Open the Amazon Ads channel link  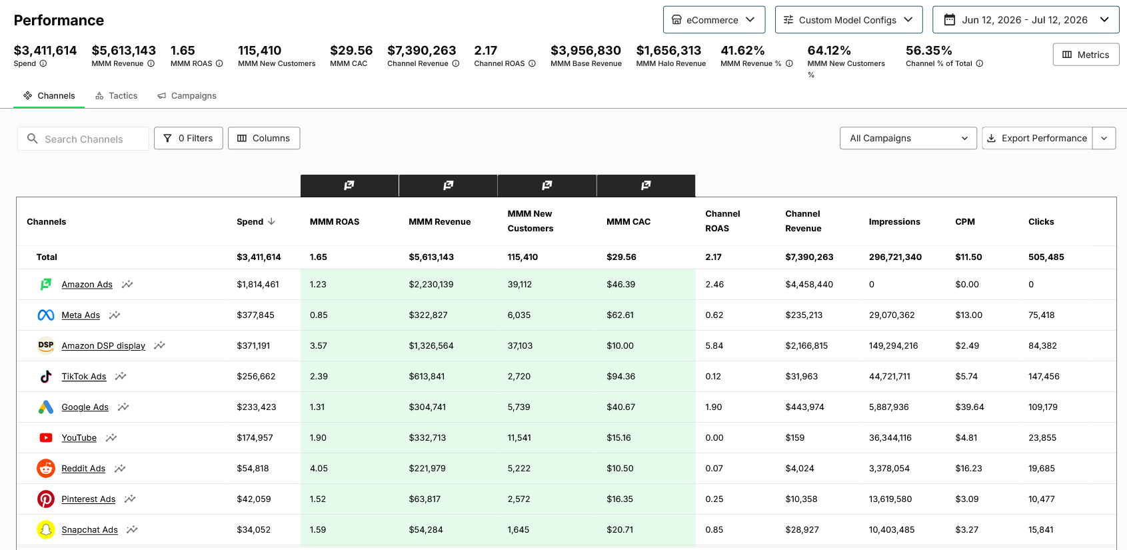[87, 285]
